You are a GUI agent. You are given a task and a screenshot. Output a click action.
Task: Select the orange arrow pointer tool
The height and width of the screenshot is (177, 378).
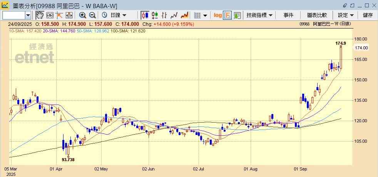pos(59,15)
